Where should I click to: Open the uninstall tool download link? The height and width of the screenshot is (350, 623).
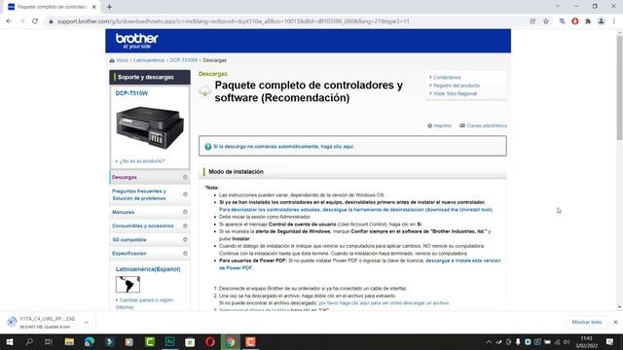(356, 210)
